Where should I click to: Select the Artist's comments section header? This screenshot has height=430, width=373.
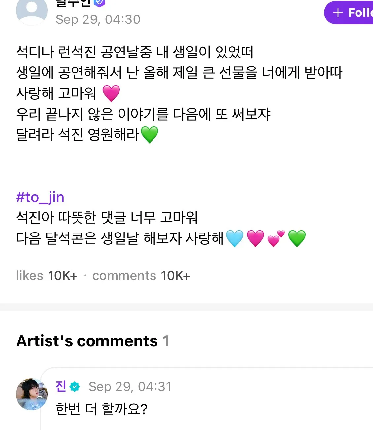click(93, 341)
